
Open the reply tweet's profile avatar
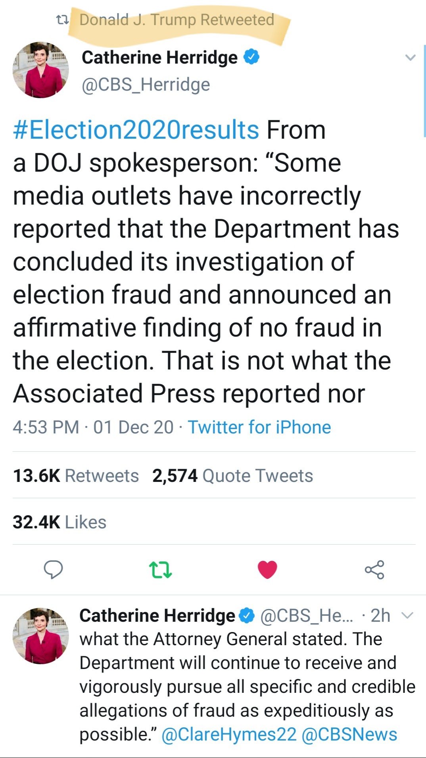click(x=40, y=636)
